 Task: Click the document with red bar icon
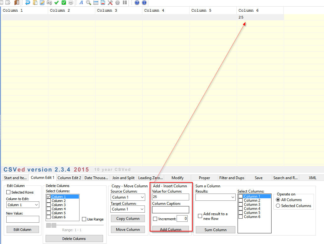[103, 3]
